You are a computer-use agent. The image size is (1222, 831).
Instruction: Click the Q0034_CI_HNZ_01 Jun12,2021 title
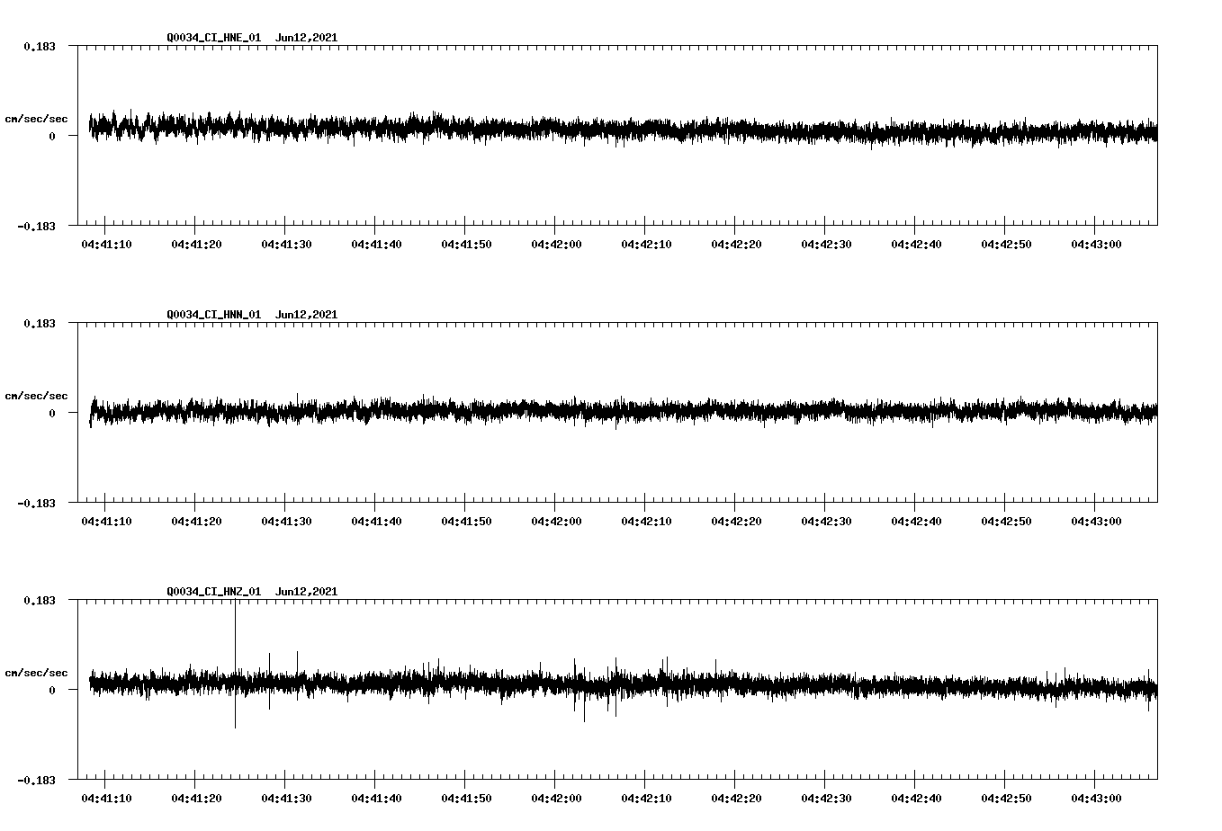[252, 592]
